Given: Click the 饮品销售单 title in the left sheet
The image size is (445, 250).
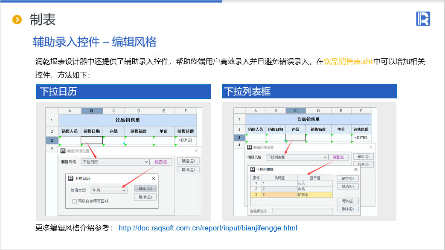Looking at the screenshot, I should (128, 120).
